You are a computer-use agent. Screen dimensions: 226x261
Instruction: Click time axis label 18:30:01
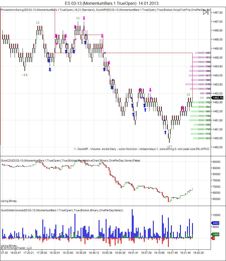point(55,253)
